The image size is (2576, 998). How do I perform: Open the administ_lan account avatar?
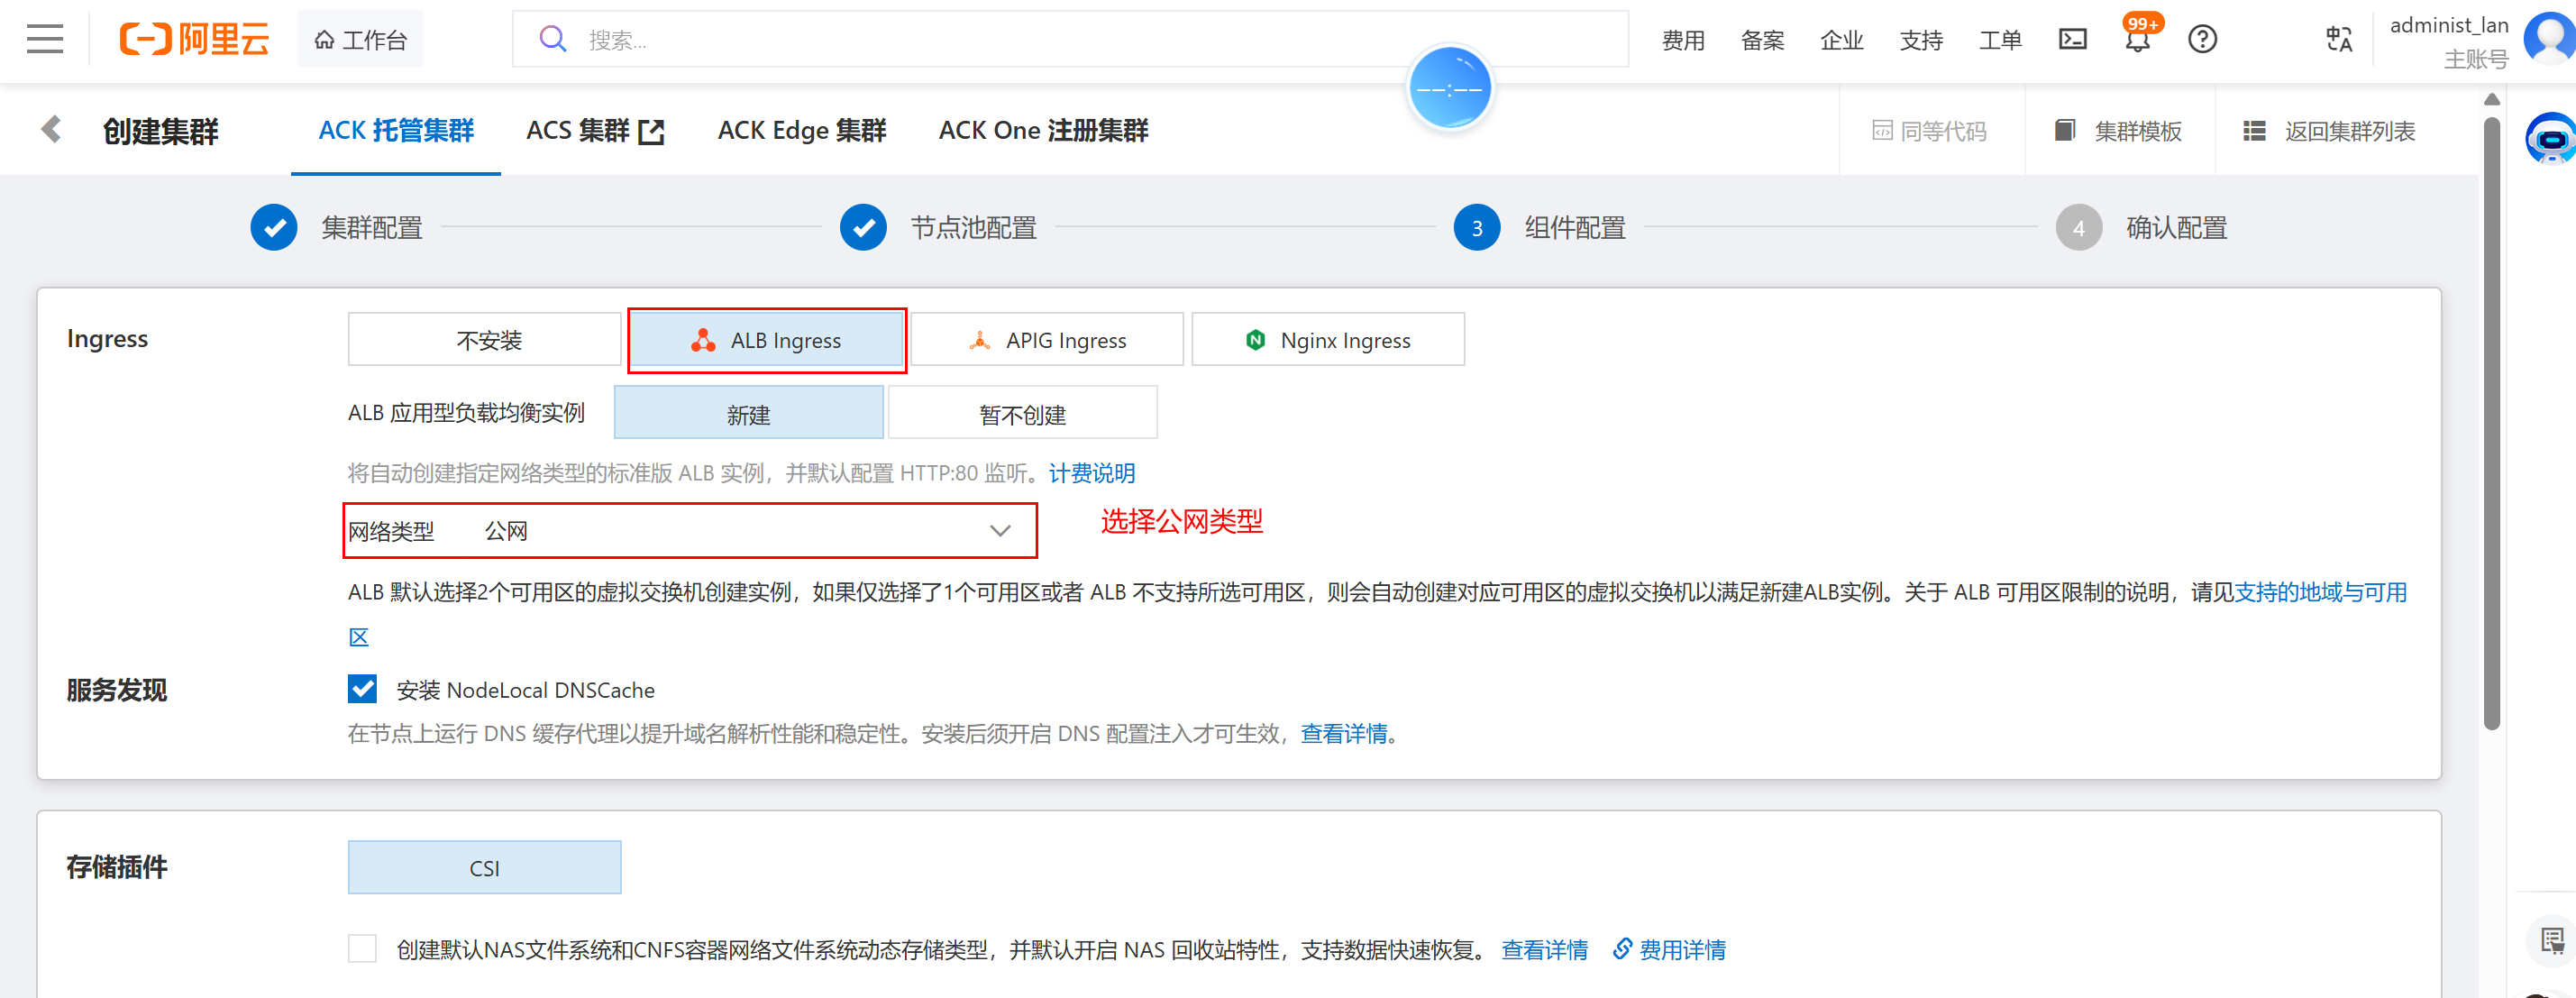coord(2549,38)
